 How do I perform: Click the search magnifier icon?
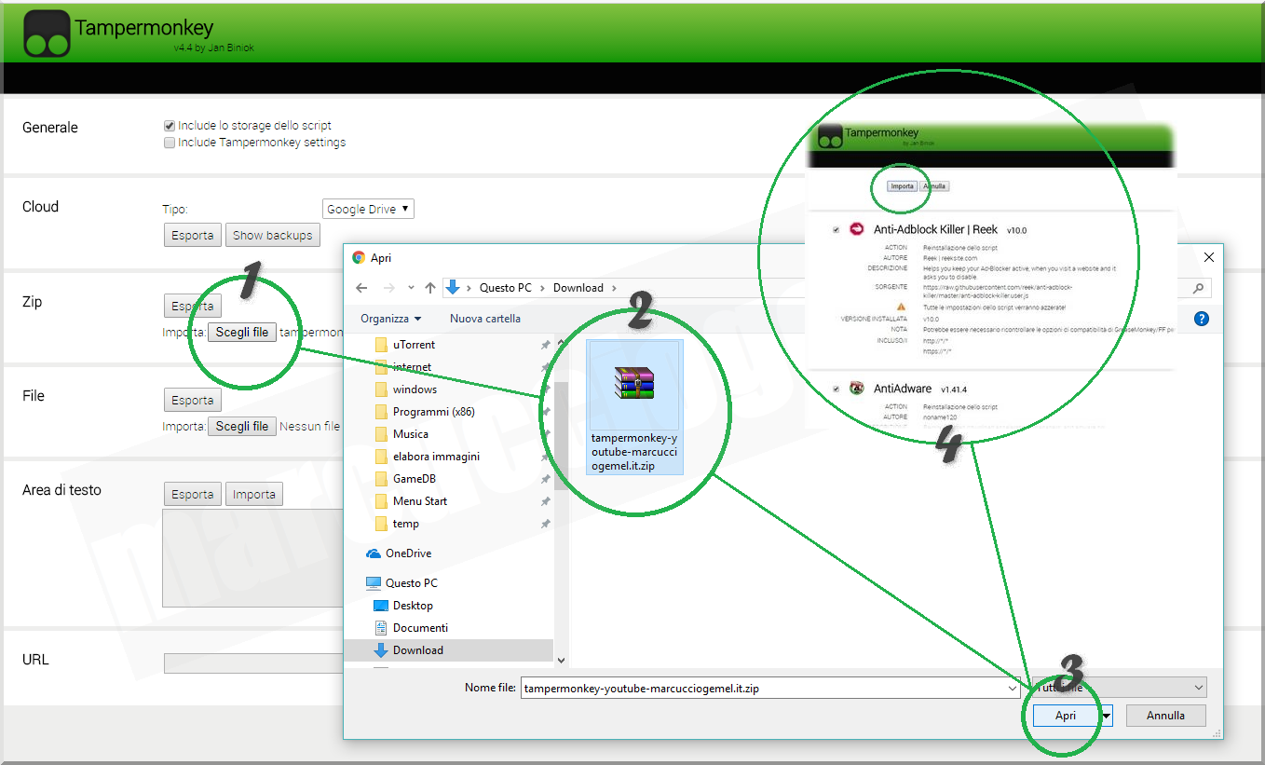[x=1200, y=289]
